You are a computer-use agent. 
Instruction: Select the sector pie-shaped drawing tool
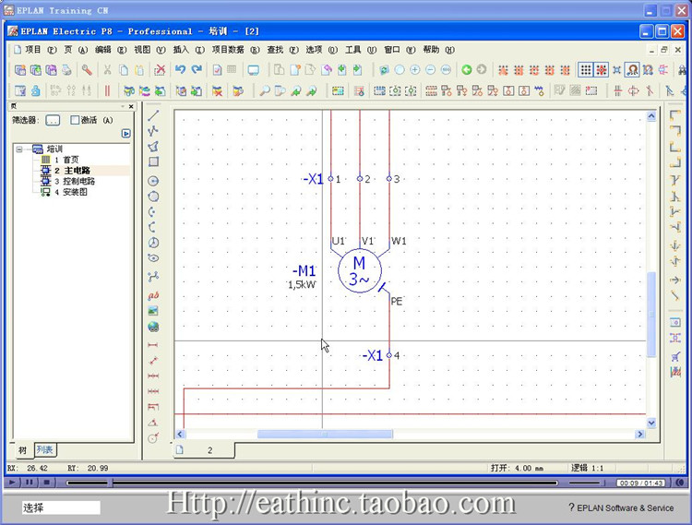(153, 243)
